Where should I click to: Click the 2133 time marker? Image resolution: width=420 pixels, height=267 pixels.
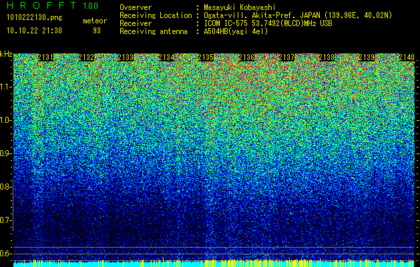[126, 57]
